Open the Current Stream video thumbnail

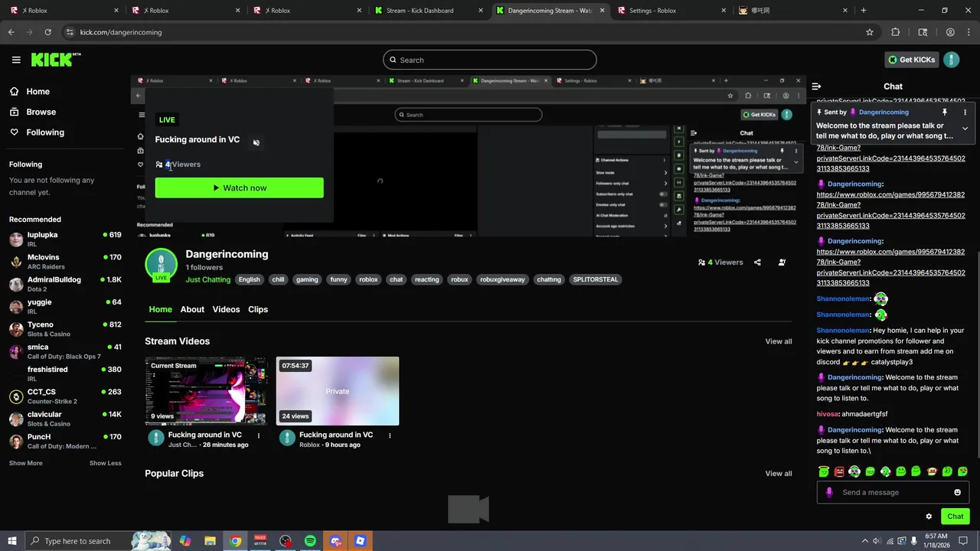206,391
